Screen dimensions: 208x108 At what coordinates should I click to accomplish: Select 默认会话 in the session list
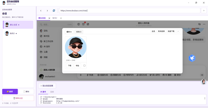[x=18, y=25]
